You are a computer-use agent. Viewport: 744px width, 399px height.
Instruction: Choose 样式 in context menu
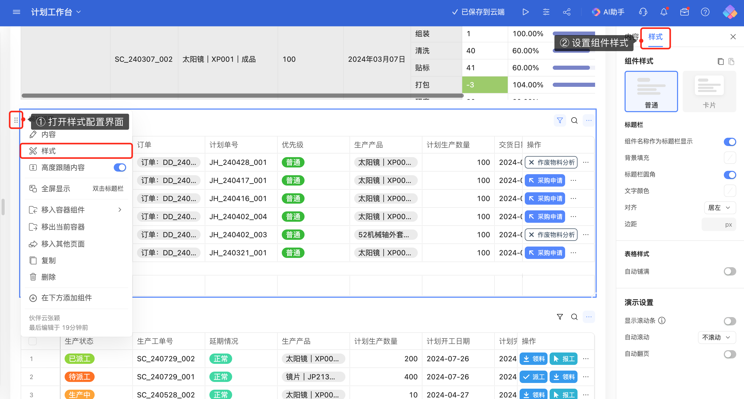point(76,151)
